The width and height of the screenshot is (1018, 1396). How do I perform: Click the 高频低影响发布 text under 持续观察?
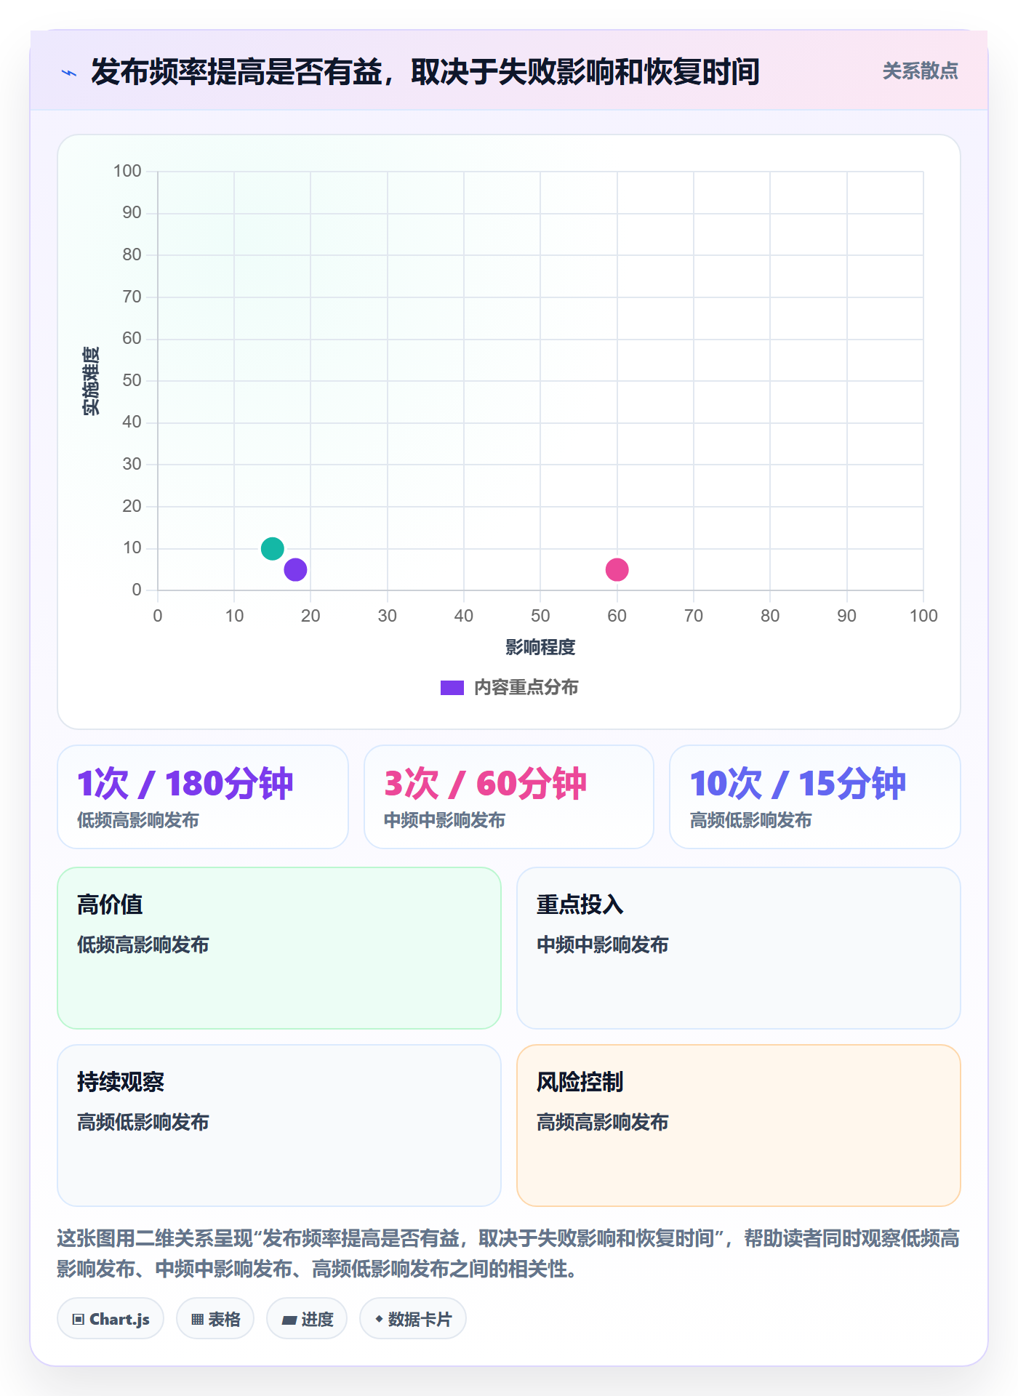(x=143, y=1122)
